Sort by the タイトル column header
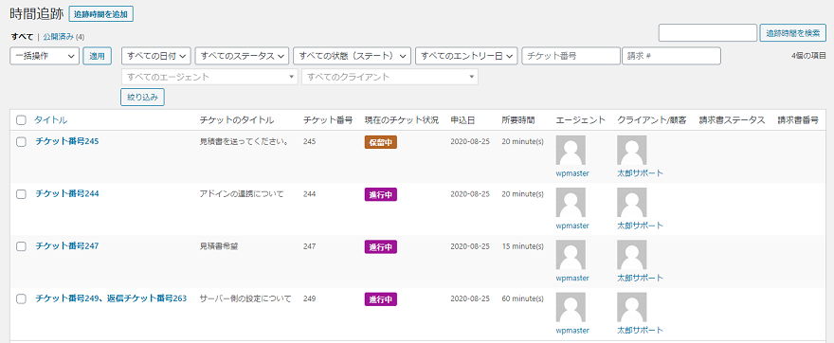The image size is (834, 343). point(51,120)
